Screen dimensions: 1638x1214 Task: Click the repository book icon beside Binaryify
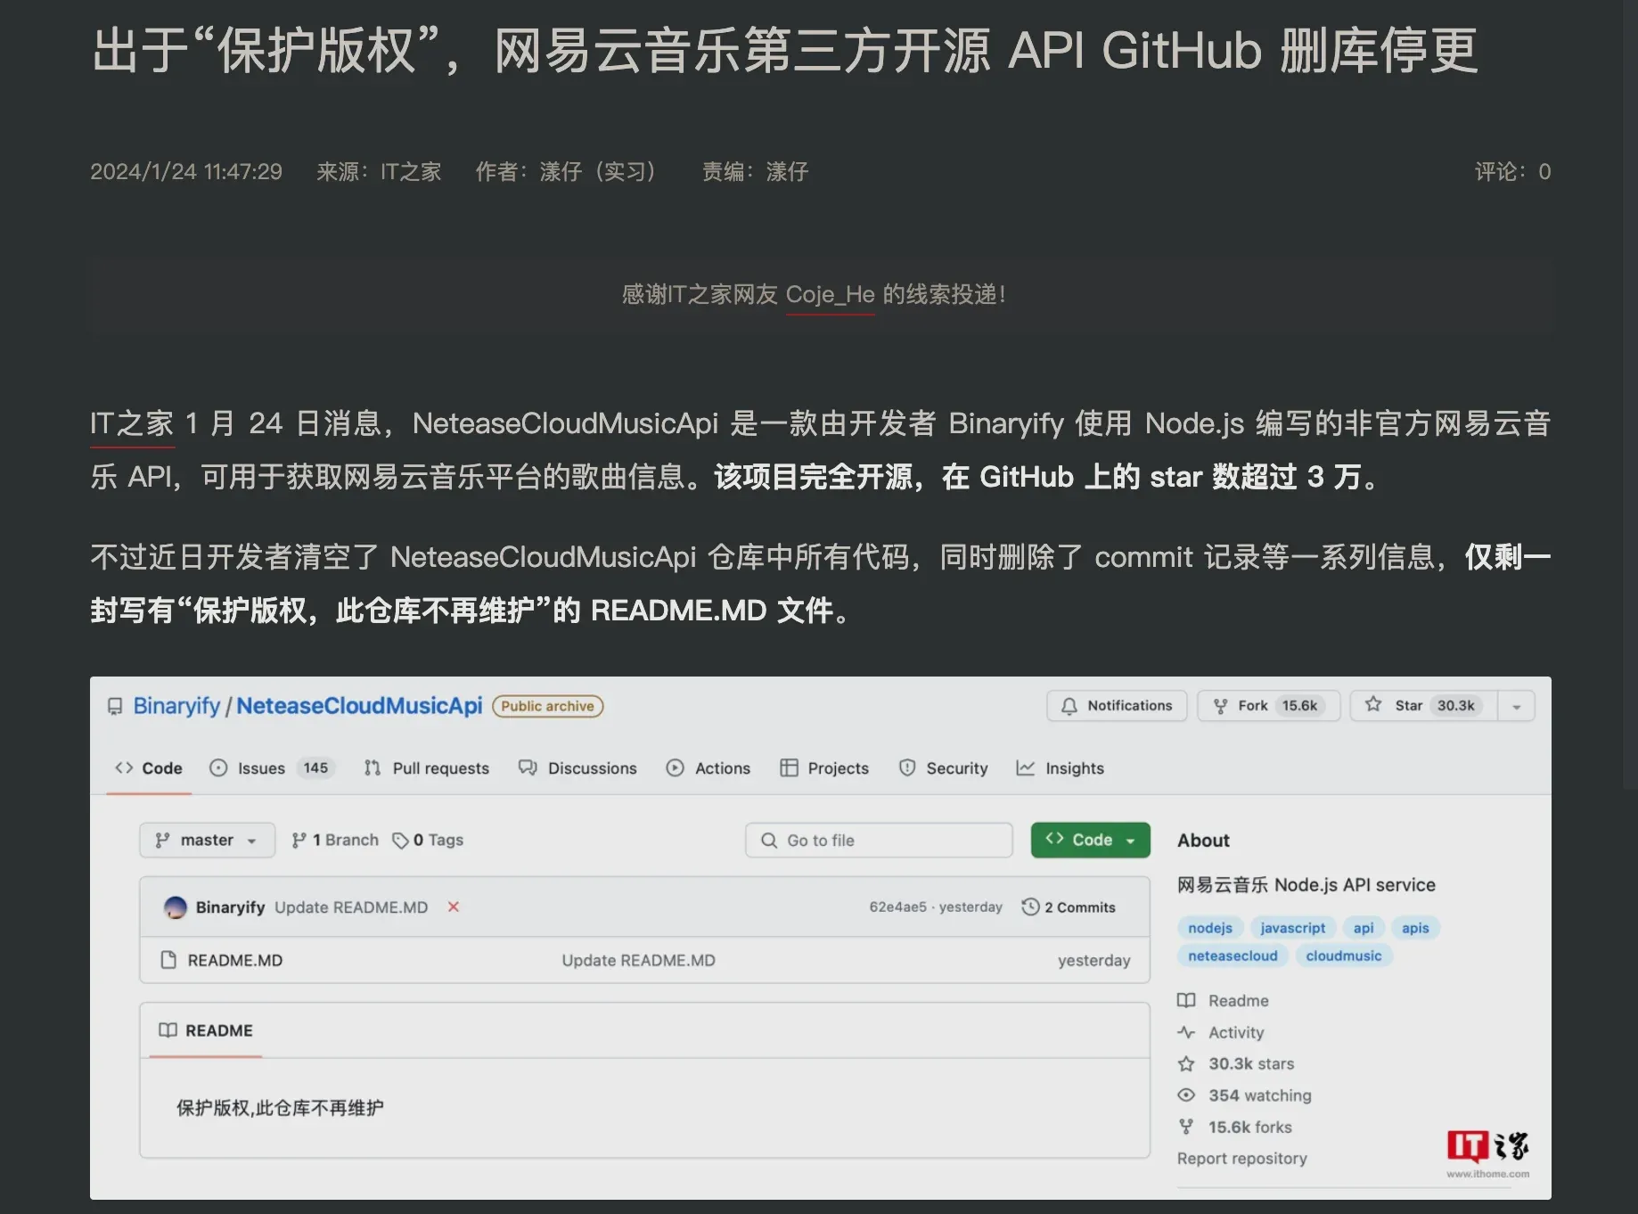pyautogui.click(x=114, y=705)
